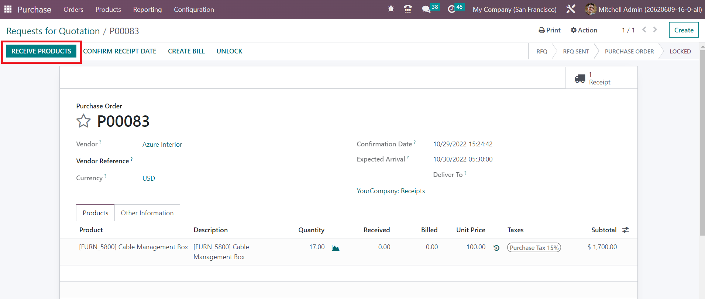Toggle the favorite star for P00083

click(x=83, y=121)
